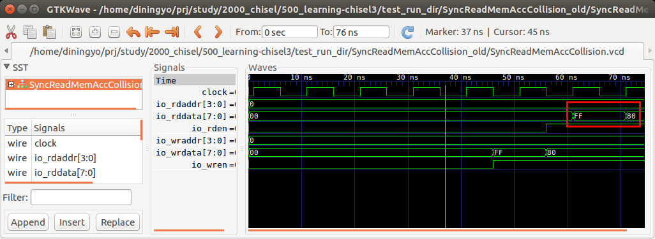
Task: Find next edge with right chevron
Action: [x=218, y=32]
